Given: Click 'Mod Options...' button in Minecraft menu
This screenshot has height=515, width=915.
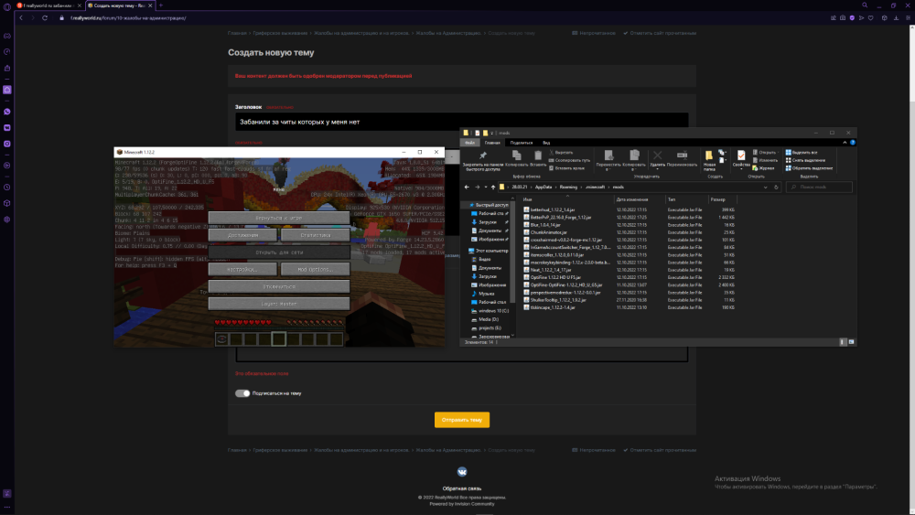Looking at the screenshot, I should tap(315, 270).
